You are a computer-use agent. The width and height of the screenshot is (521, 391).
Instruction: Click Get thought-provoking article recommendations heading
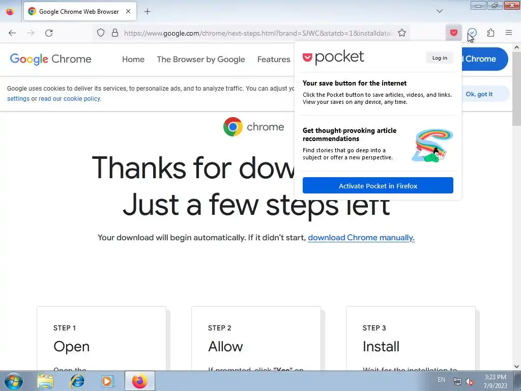350,134
